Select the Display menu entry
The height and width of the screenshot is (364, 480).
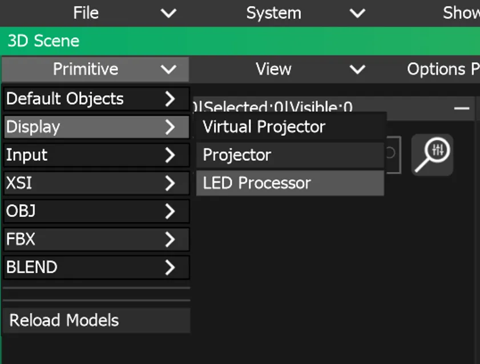point(96,127)
